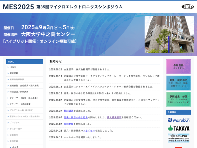Open 組織委員・実行委員・論文委員 menu entry
This screenshot has height=148, width=197.
(x=25, y=86)
